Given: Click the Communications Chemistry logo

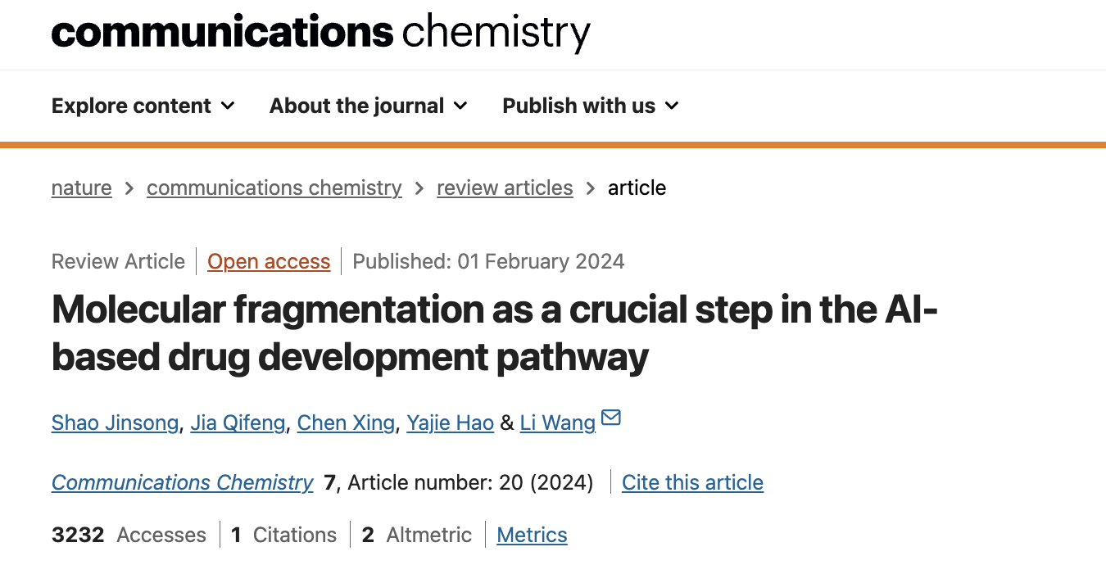Looking at the screenshot, I should [x=320, y=31].
